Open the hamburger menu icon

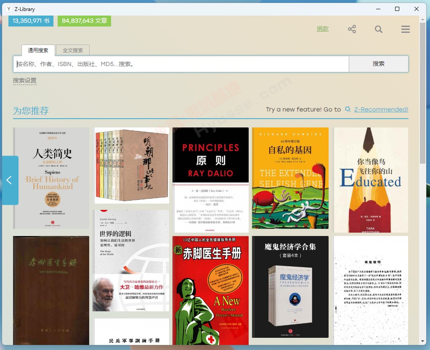click(405, 29)
